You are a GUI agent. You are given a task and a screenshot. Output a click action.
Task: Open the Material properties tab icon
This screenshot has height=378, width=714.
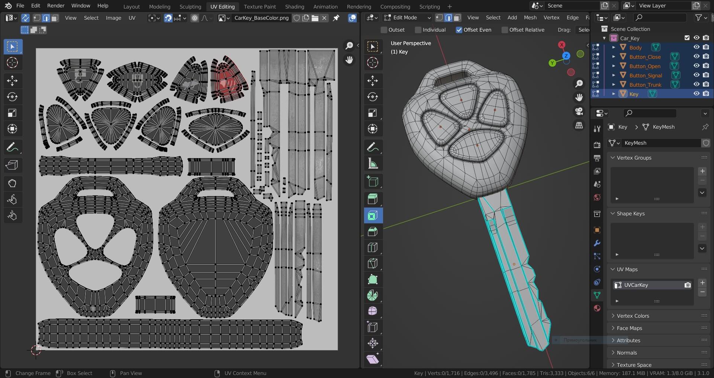(597, 308)
